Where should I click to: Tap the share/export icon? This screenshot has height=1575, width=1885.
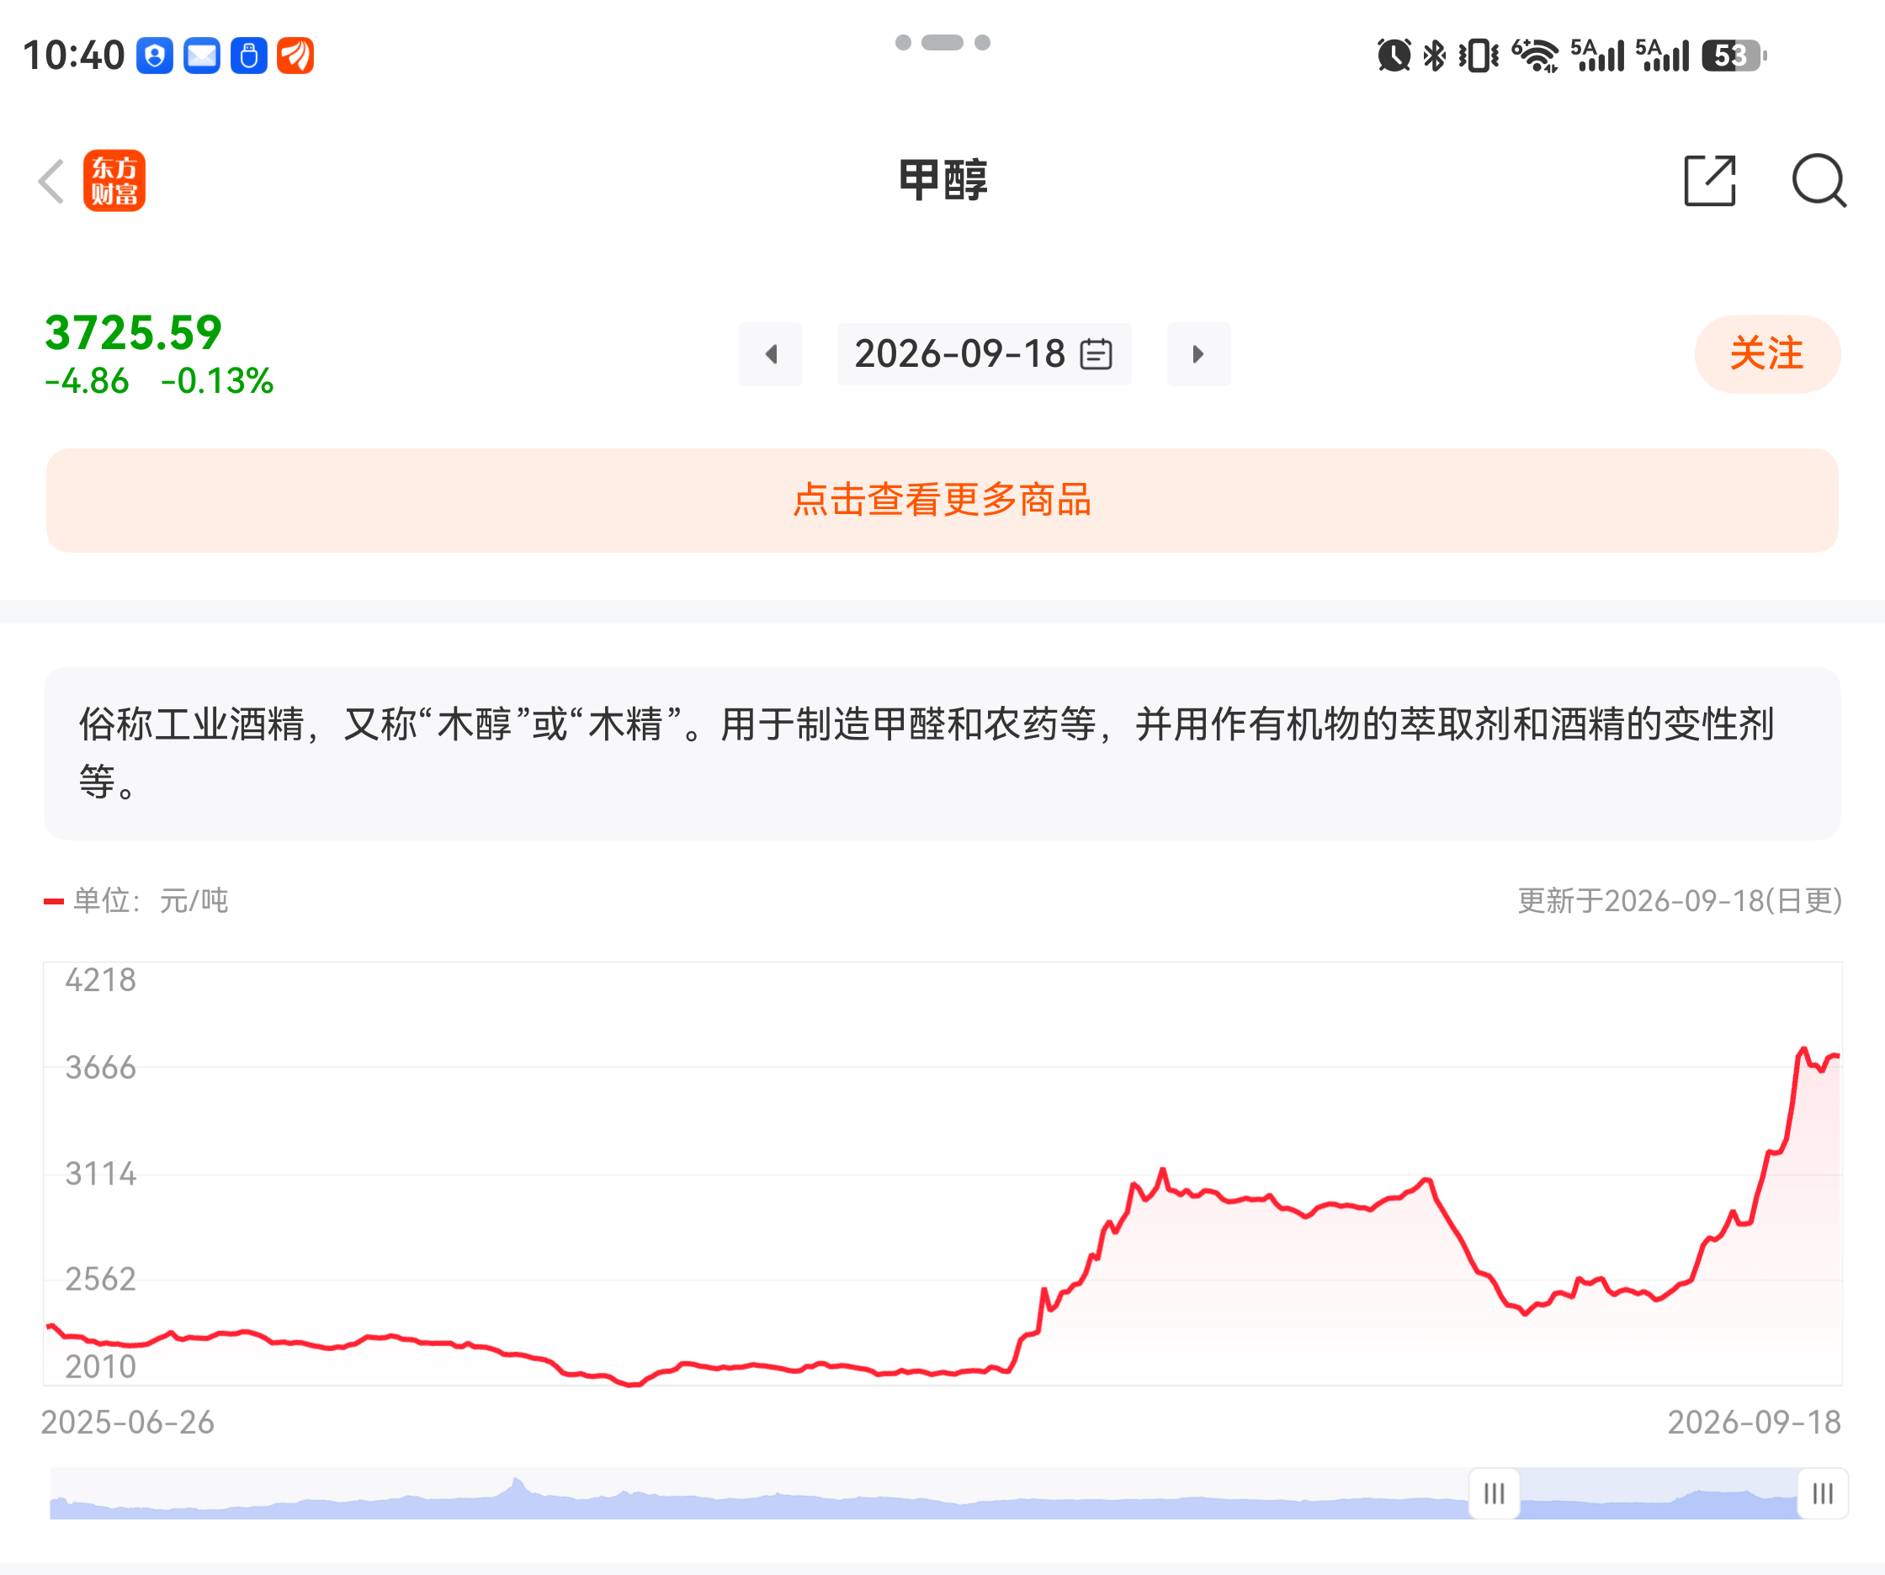(x=1709, y=180)
